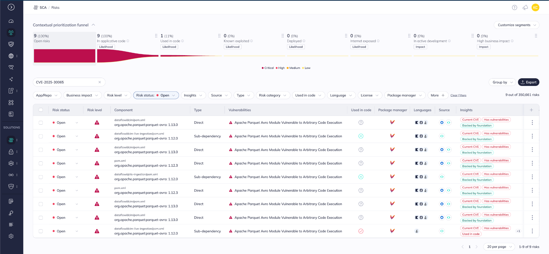549x254 pixels.
Task: Open the App/Repo filter dropdown
Action: click(x=47, y=95)
